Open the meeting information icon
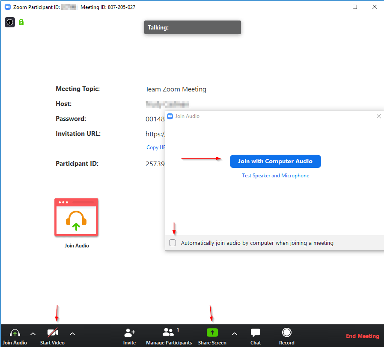This screenshot has width=384, height=347. pos(10,23)
